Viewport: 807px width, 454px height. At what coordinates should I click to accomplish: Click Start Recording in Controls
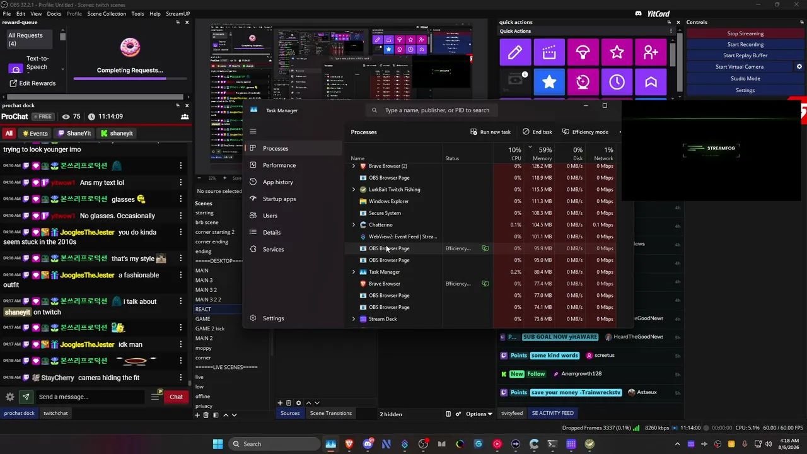745,45
